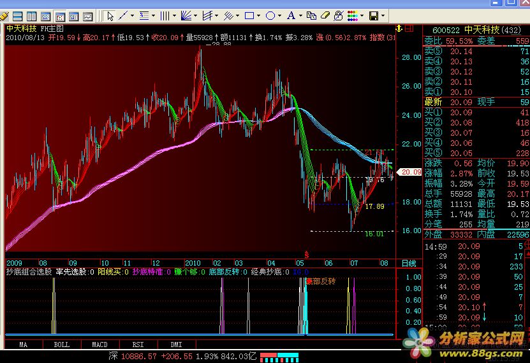Click the 深 10886.57 index in the status bar

133,356
